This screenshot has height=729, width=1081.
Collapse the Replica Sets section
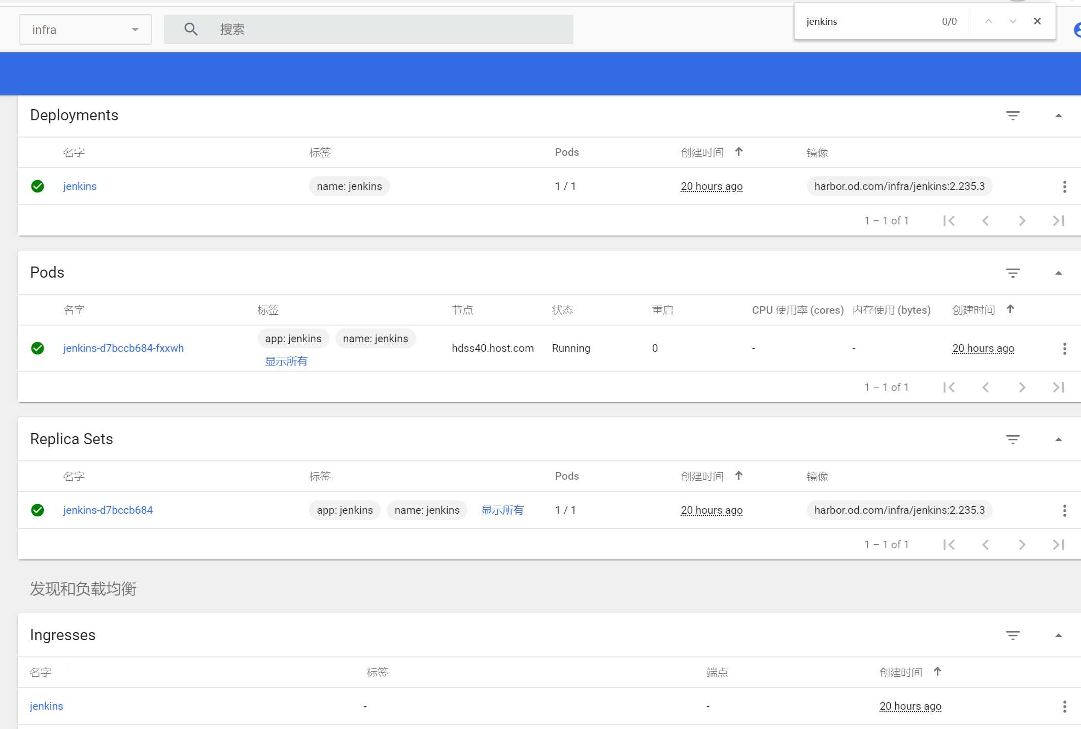coord(1058,440)
